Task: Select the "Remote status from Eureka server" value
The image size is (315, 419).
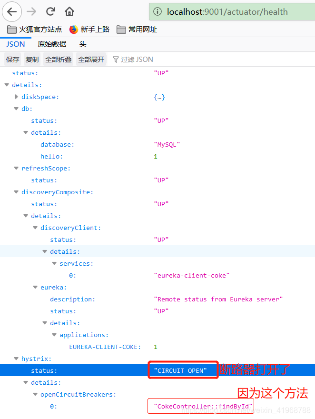Action: (218, 299)
